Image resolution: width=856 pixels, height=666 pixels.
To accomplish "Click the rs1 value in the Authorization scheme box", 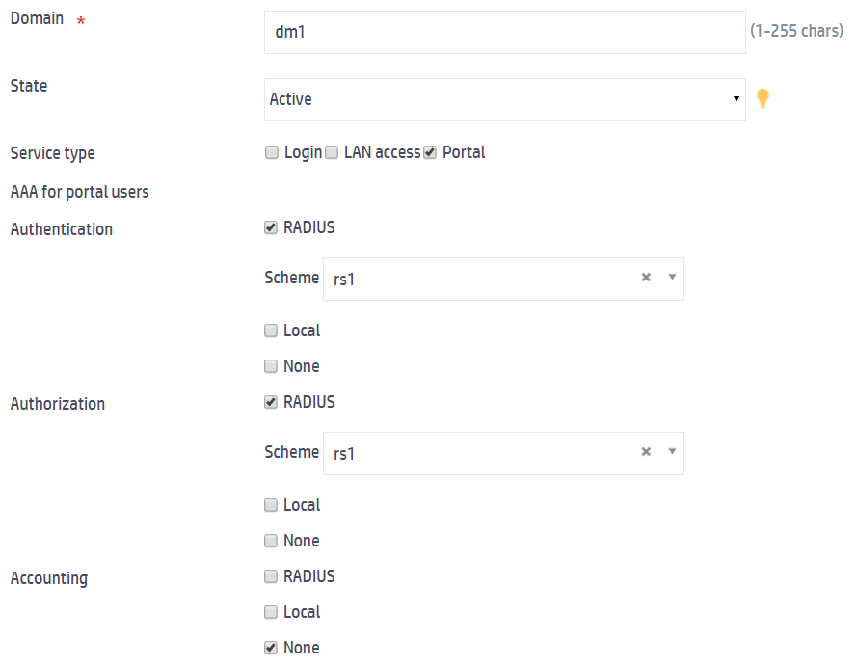I will (x=344, y=453).
